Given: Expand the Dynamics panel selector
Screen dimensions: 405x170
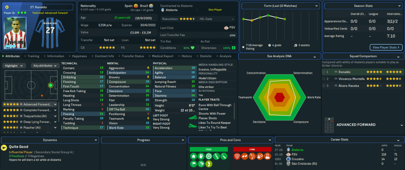Looking at the screenshot, I should [x=49, y=140].
